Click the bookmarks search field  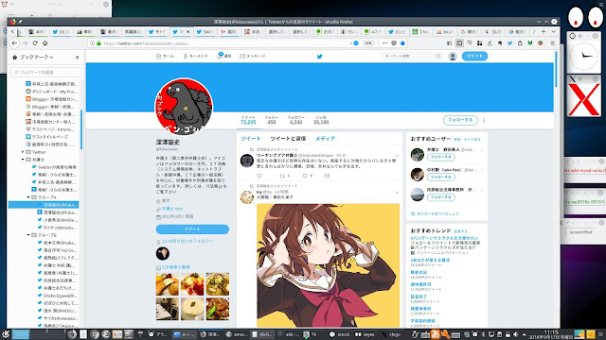click(46, 72)
